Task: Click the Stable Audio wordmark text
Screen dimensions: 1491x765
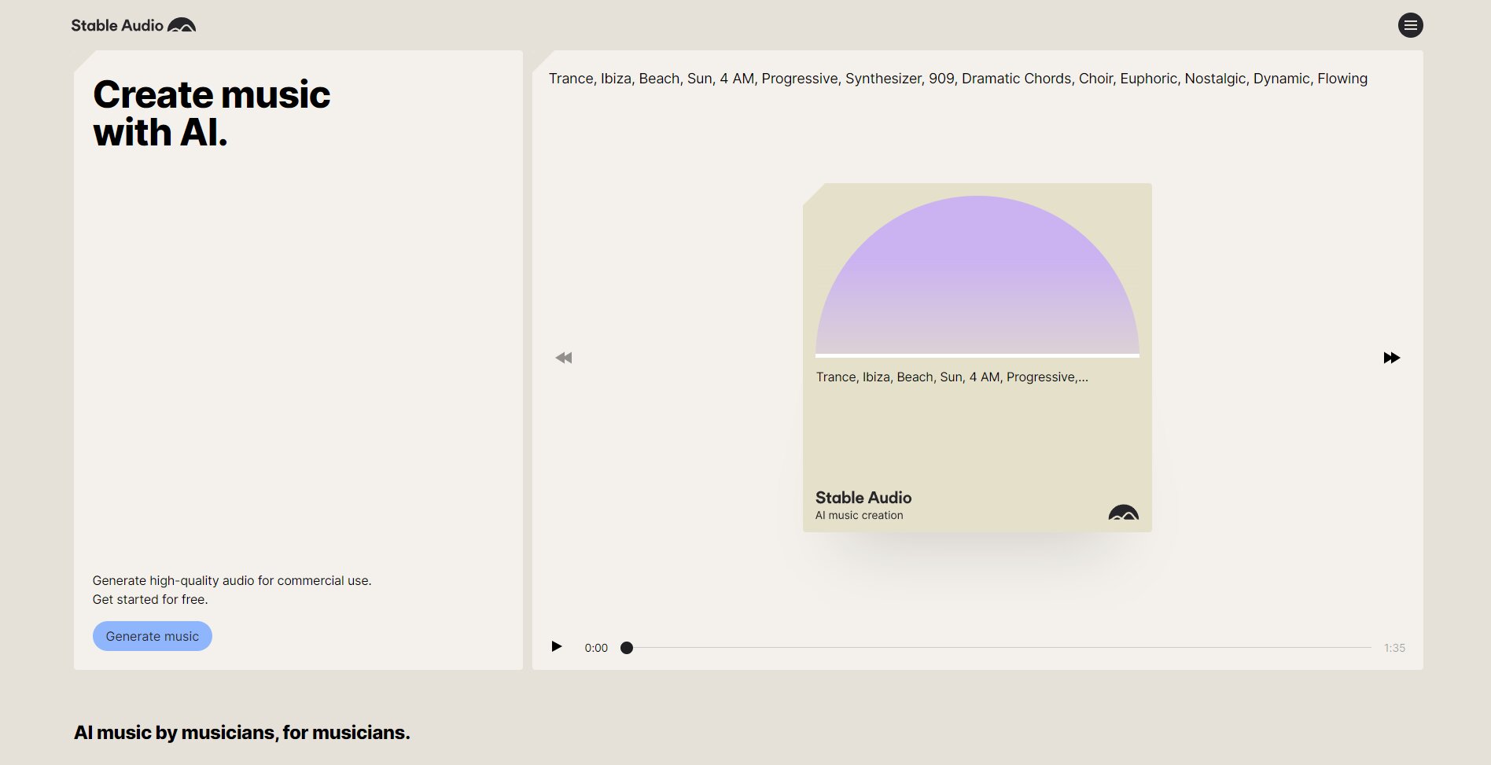Action: pos(117,25)
